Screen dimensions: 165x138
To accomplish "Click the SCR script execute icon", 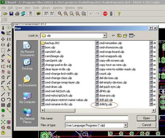I will click(x=46, y=14).
